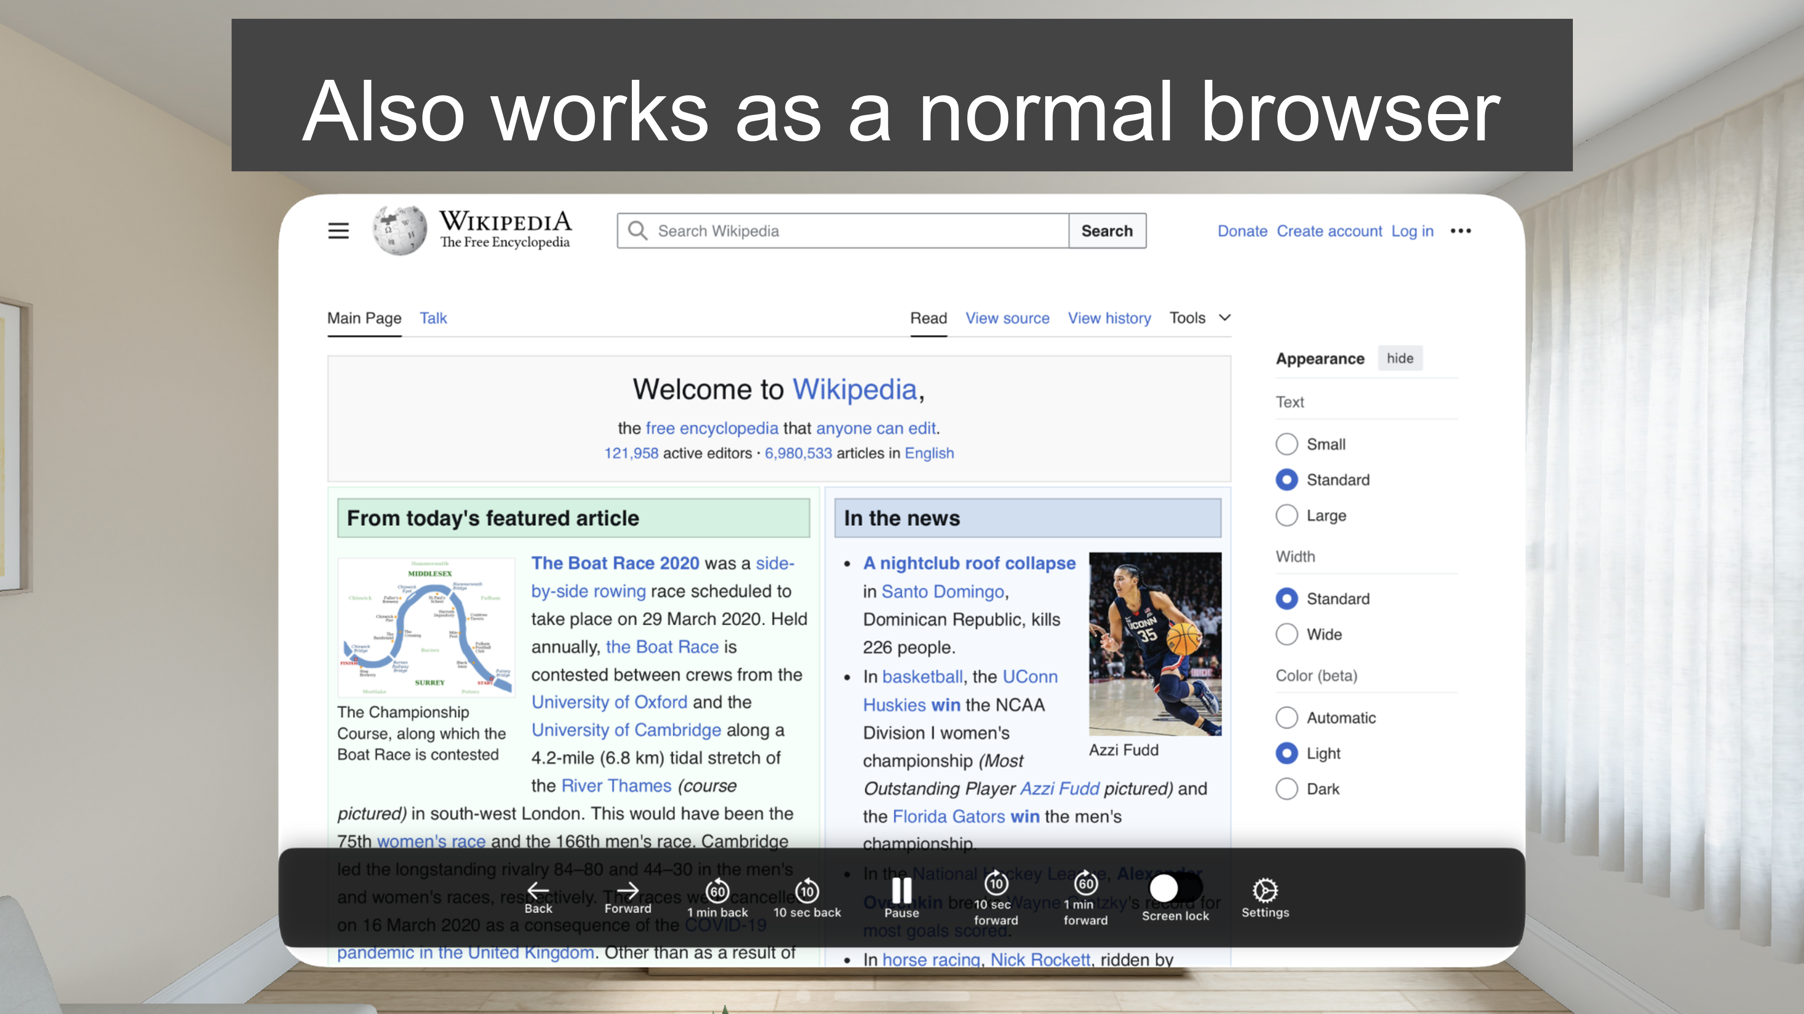This screenshot has width=1804, height=1014.
Task: Open the Azzi Fudd basketball photo
Action: pyautogui.click(x=1155, y=644)
